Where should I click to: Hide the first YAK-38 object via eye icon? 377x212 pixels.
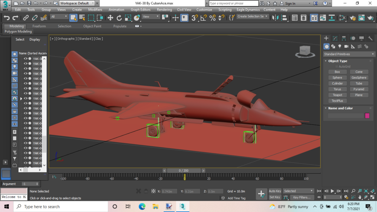coord(26,59)
